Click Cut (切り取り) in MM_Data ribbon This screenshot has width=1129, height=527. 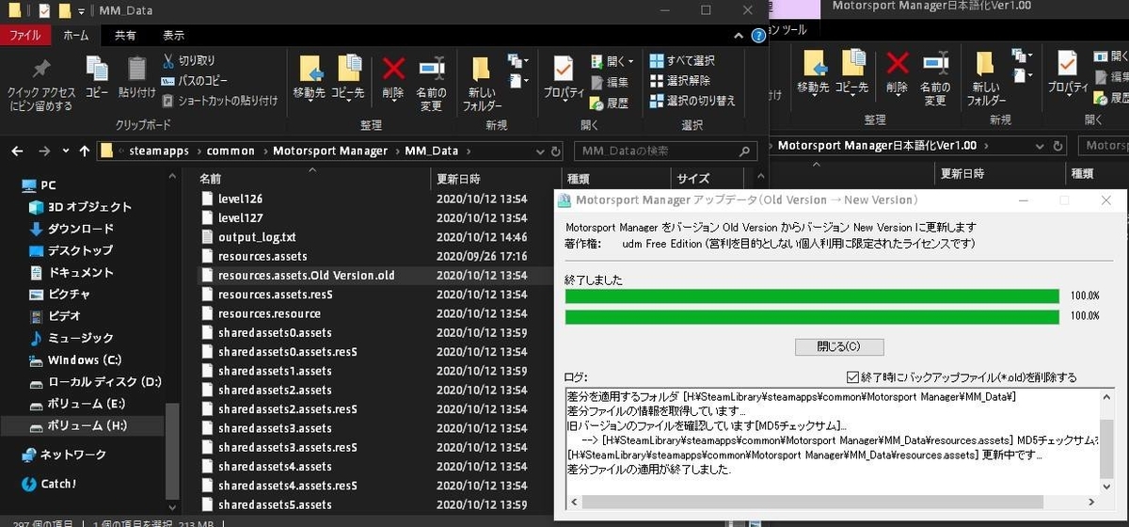pos(189,61)
